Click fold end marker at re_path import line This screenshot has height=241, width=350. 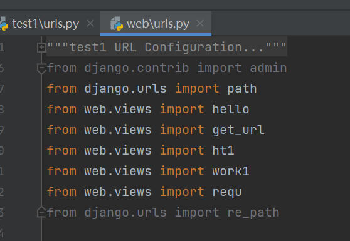click(x=41, y=212)
